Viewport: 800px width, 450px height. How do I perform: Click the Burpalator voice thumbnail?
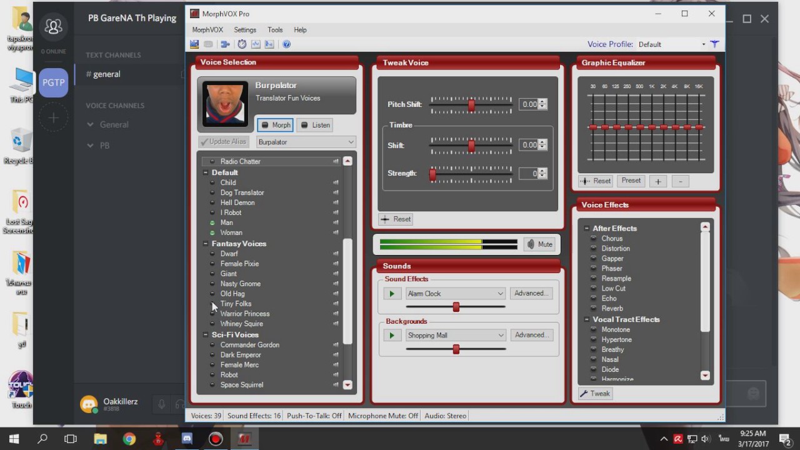coord(225,103)
